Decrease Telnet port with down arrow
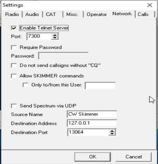The image size is (158, 164). pos(55,38)
